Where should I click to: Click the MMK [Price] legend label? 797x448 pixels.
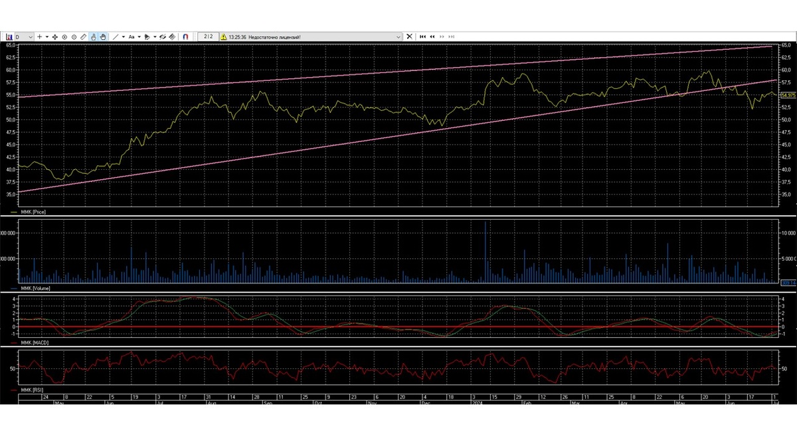click(33, 212)
